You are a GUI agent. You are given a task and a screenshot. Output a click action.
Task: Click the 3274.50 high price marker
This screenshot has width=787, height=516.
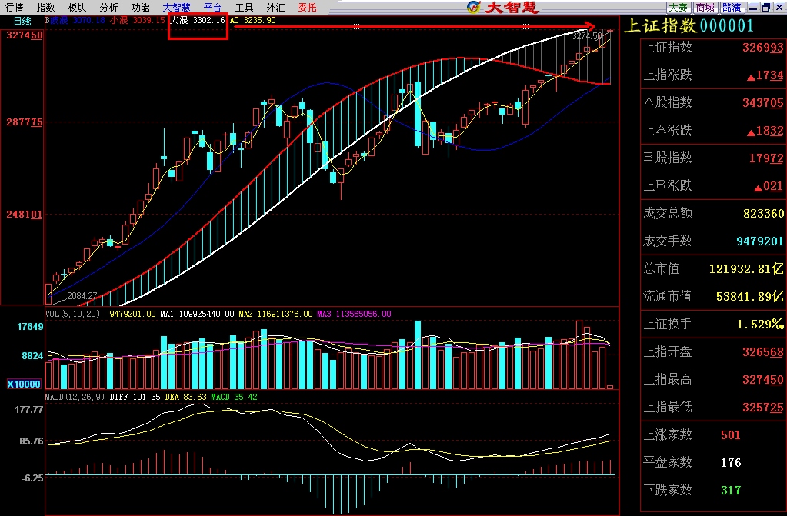point(586,36)
